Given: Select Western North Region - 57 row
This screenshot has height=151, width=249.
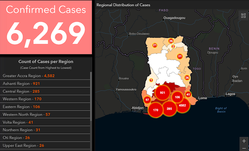Looking at the screenshot, I should pos(45,114).
